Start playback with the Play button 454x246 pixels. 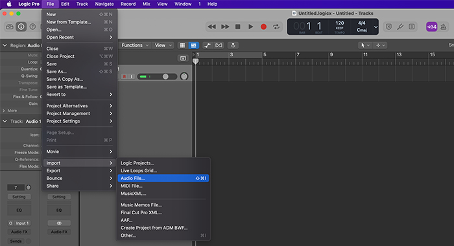pyautogui.click(x=251, y=27)
